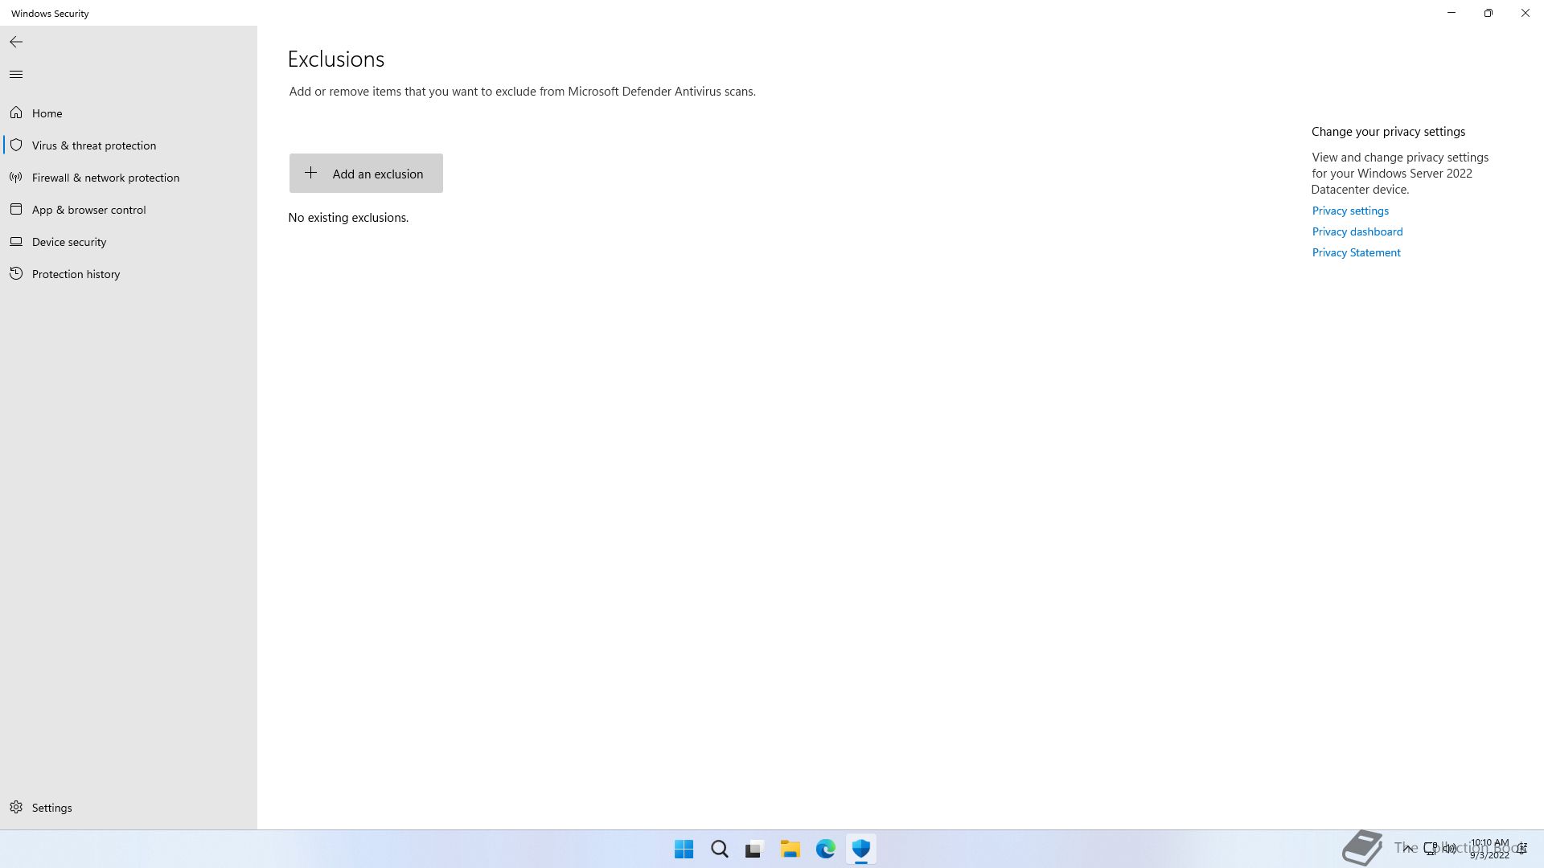This screenshot has height=868, width=1544.
Task: Click the Virus & threat protection shield icon
Action: pyautogui.click(x=16, y=145)
